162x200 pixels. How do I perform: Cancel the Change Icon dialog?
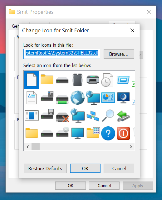[x=119, y=168]
